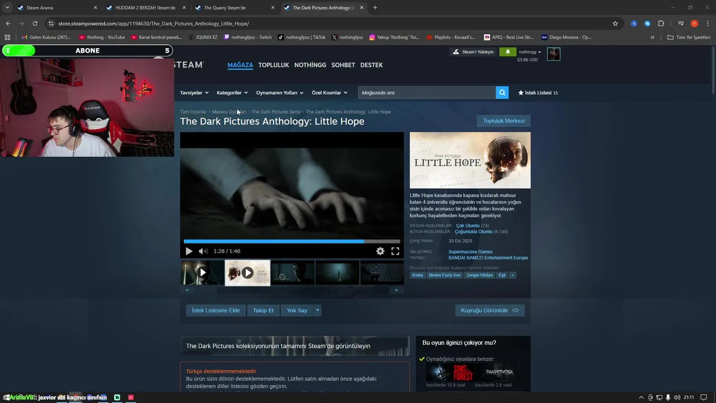Select the third screenshot thumbnail

pyautogui.click(x=293, y=273)
